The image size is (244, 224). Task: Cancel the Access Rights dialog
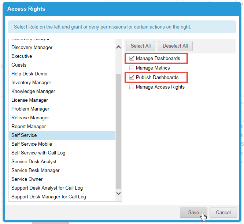pos(223,213)
